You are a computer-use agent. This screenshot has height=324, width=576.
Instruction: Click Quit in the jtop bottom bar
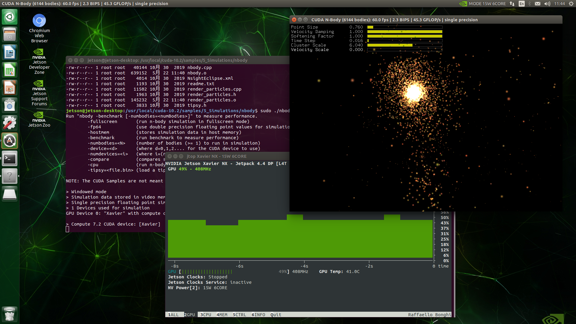pos(276,315)
